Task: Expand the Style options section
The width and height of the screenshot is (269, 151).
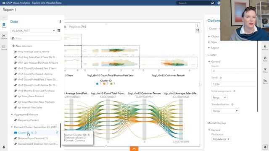Action: point(209,42)
